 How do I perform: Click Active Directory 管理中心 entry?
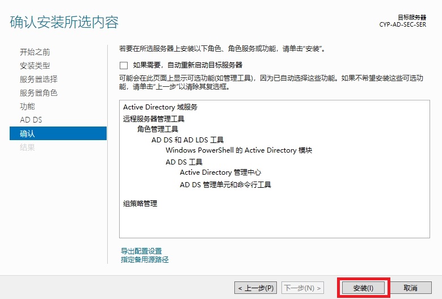point(221,172)
